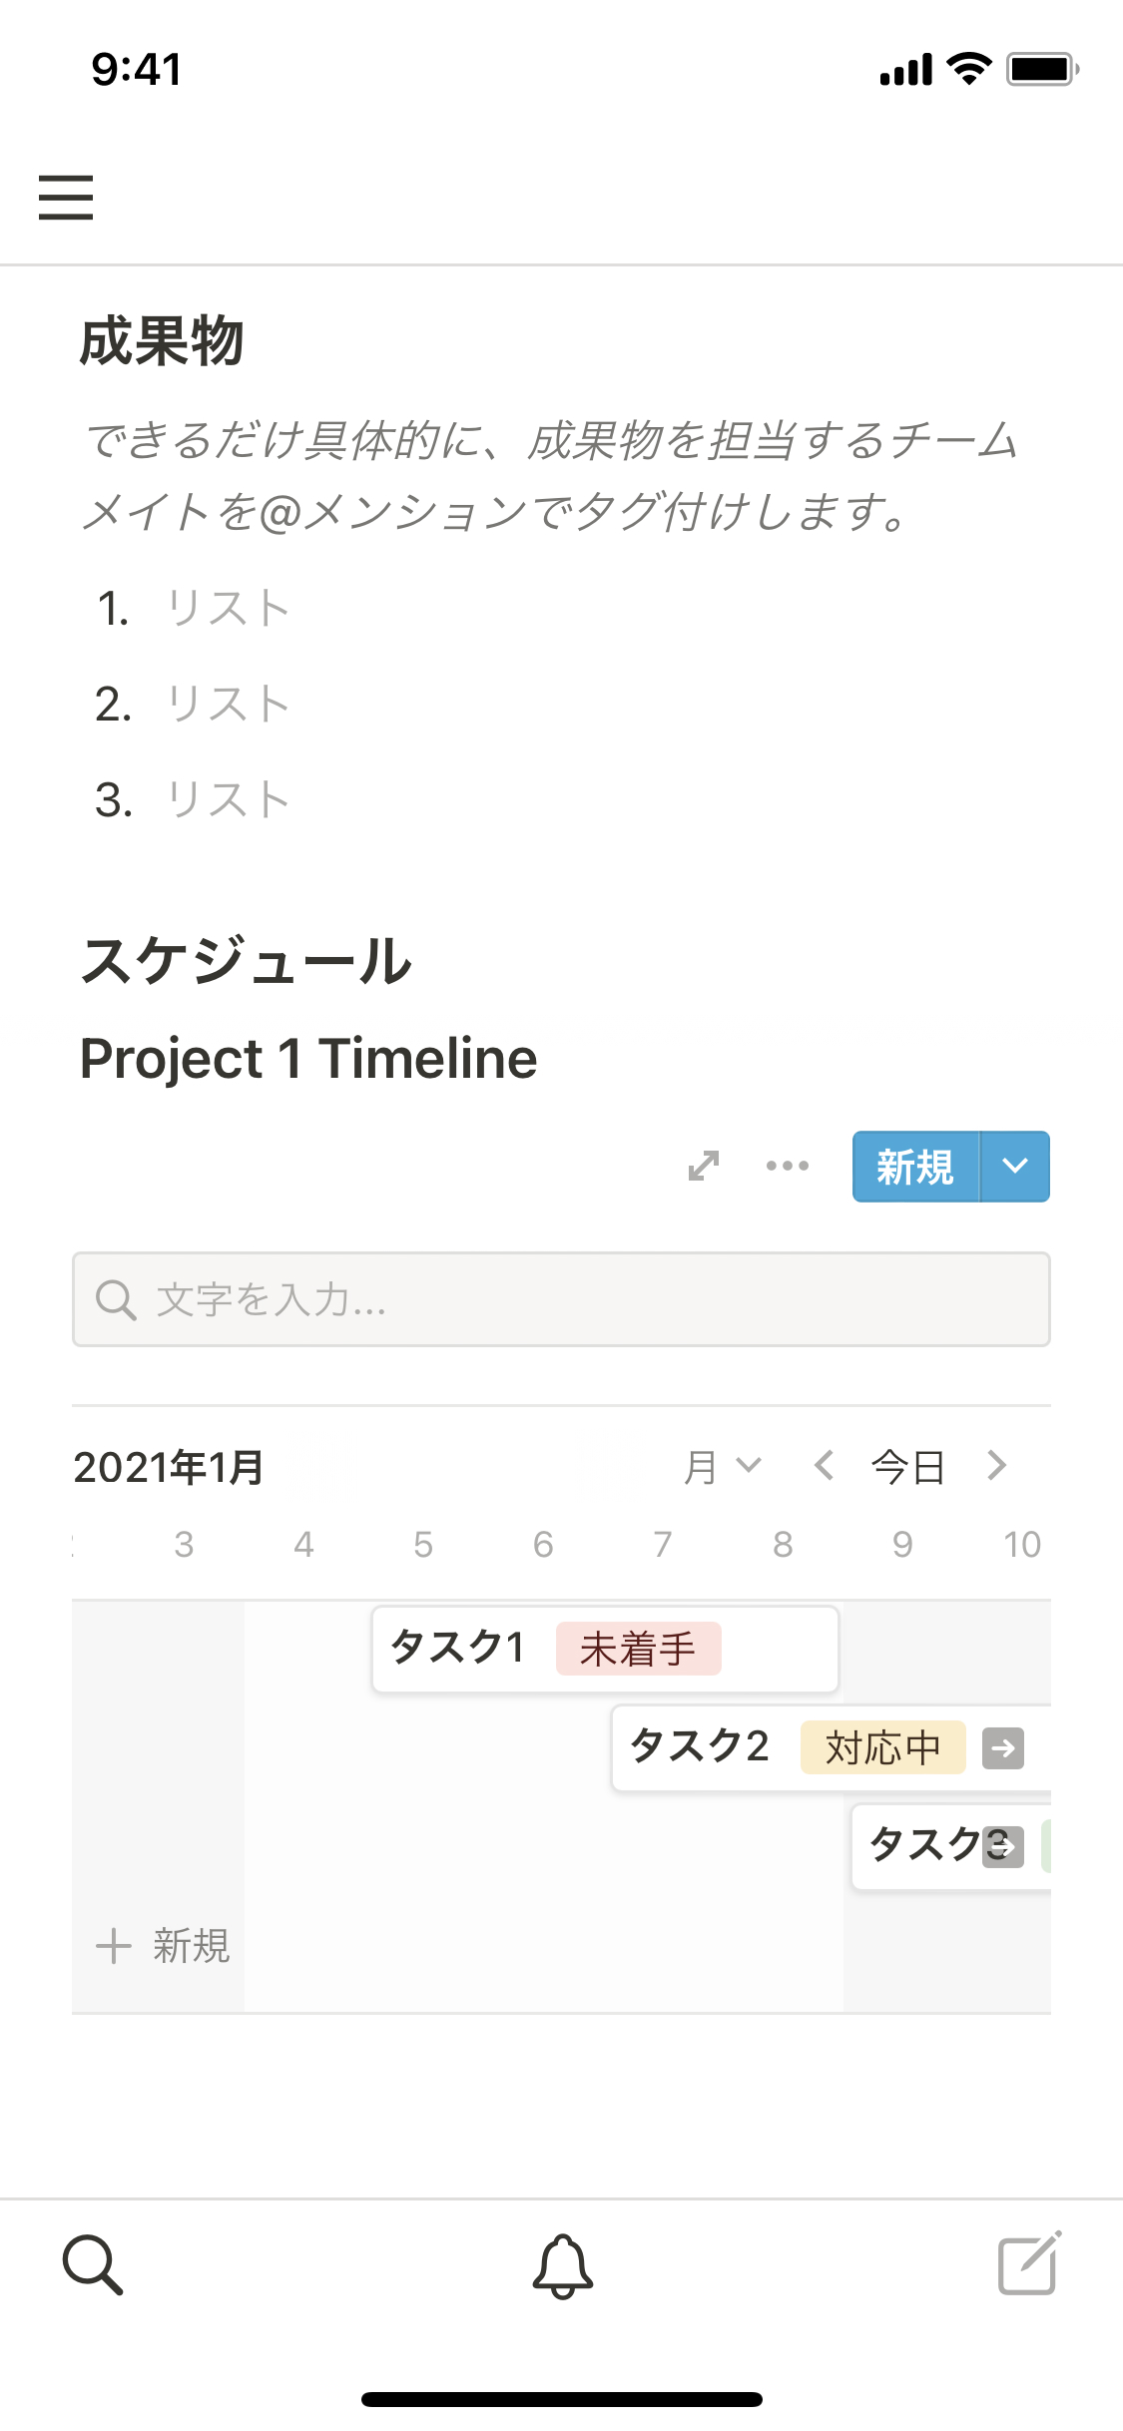This screenshot has width=1123, height=2431.
Task: Click the first リスト numbered item
Action: [229, 608]
